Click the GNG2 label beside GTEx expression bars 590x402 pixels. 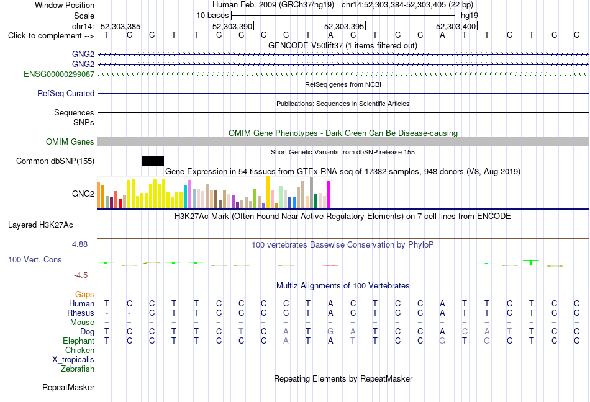click(83, 194)
